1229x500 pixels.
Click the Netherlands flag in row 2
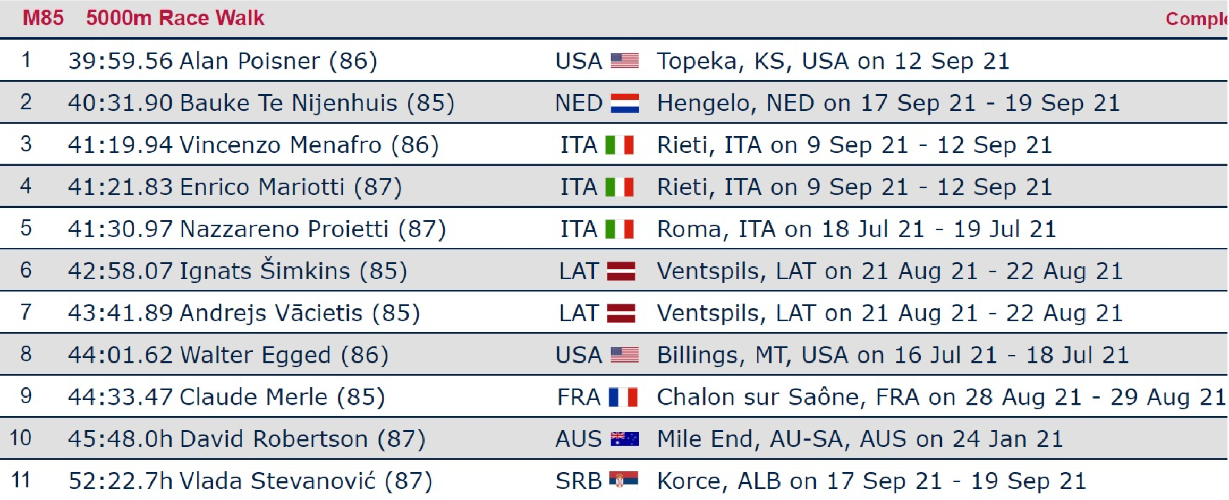click(624, 103)
